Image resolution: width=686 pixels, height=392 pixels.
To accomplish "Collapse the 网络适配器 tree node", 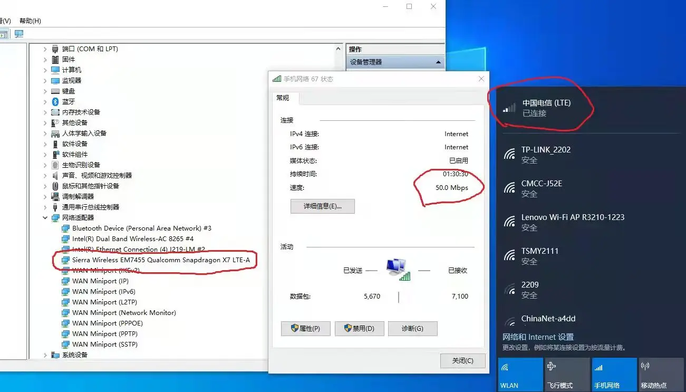I will 45,218.
